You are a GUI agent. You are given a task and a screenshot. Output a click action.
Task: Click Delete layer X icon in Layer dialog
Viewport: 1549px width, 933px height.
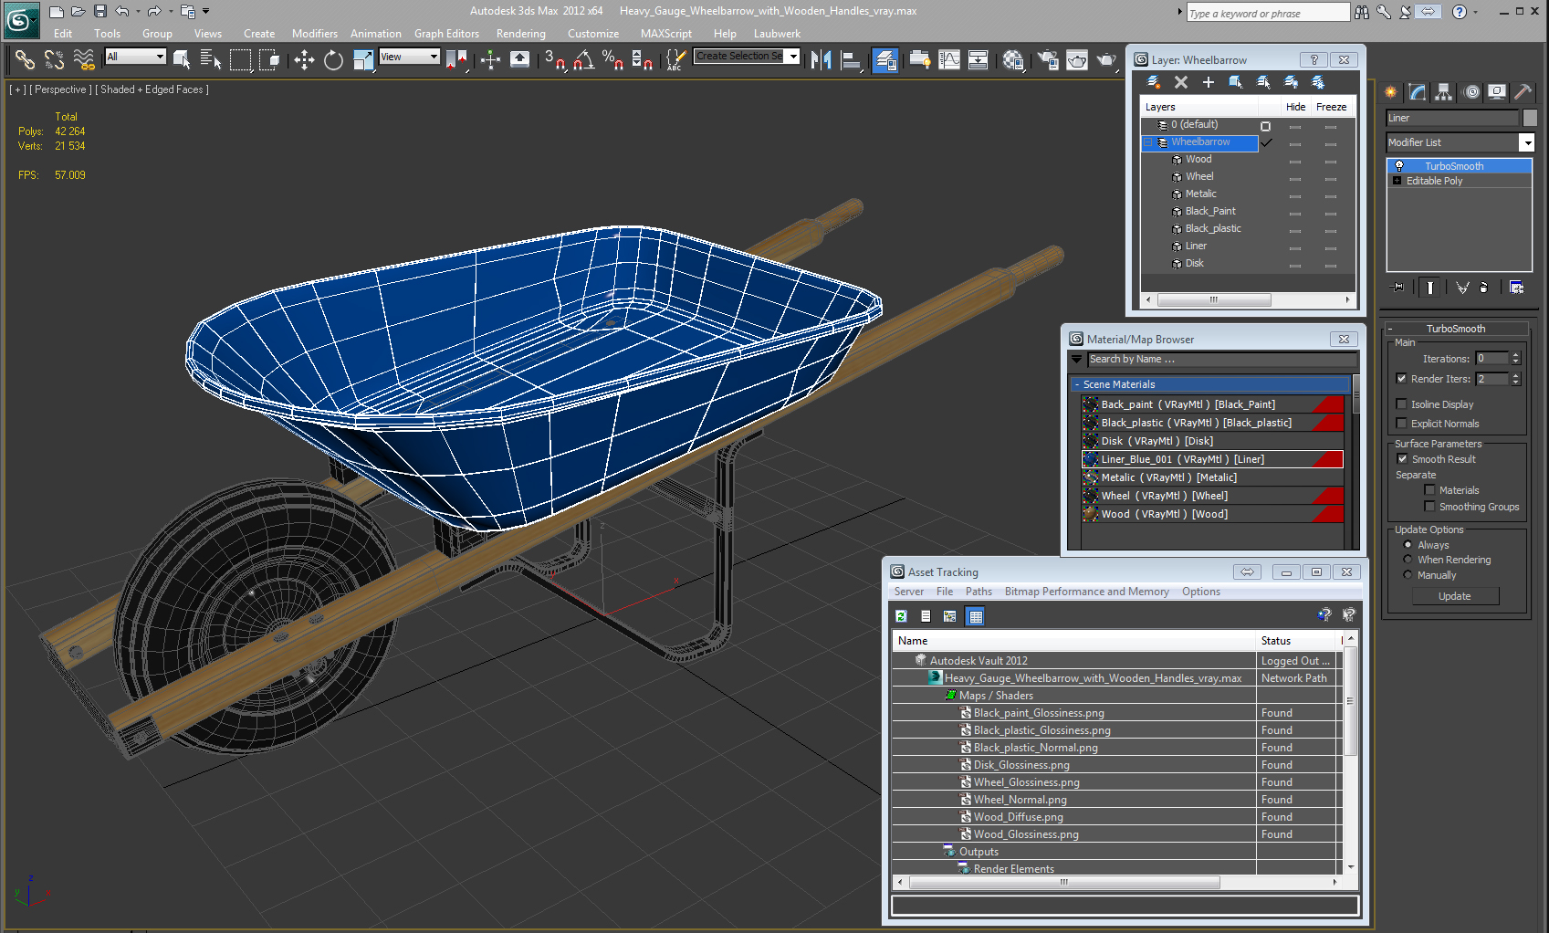1181,82
